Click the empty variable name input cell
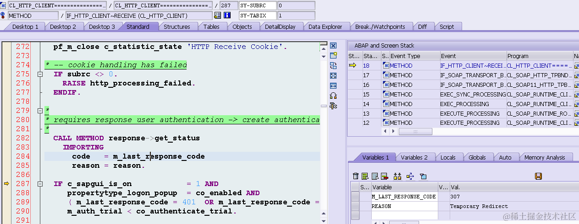This screenshot has width=579, height=224. pyautogui.click(x=404, y=215)
